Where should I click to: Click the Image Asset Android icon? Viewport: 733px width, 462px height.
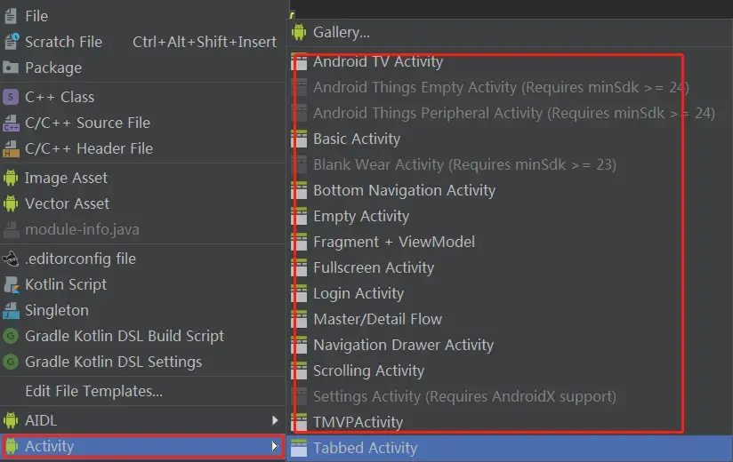11,178
